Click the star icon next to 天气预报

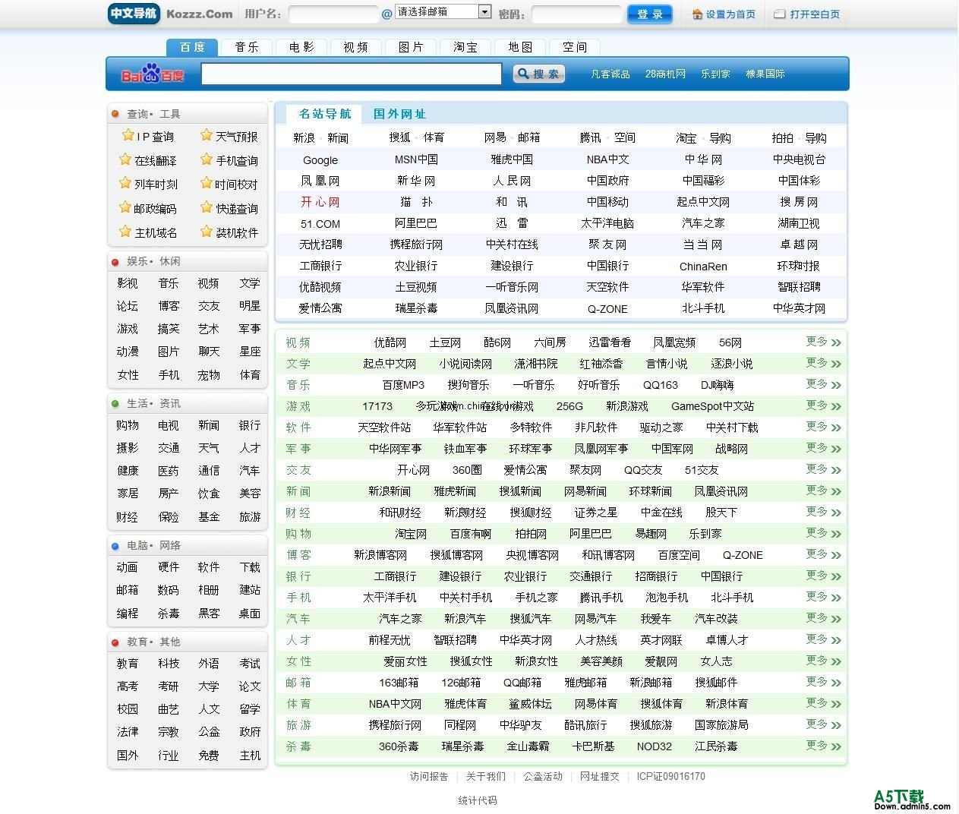[x=207, y=135]
